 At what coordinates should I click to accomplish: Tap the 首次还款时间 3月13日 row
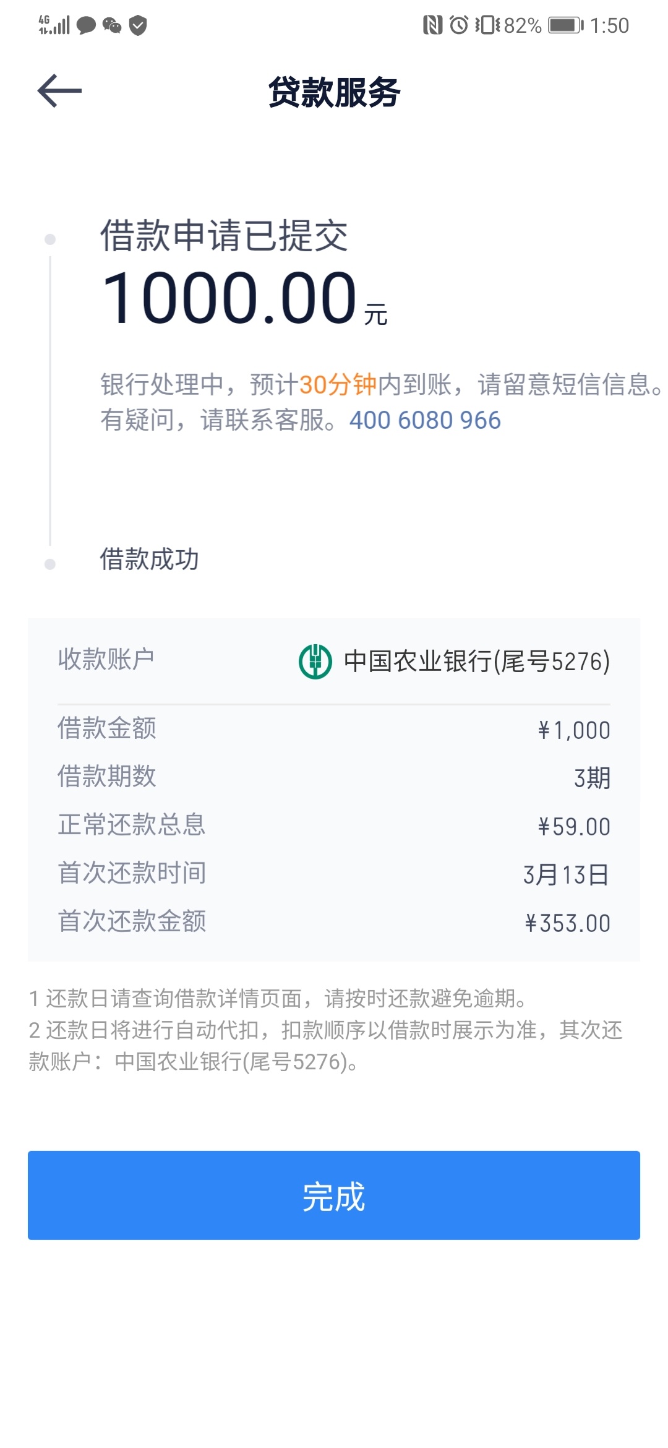coord(334,874)
